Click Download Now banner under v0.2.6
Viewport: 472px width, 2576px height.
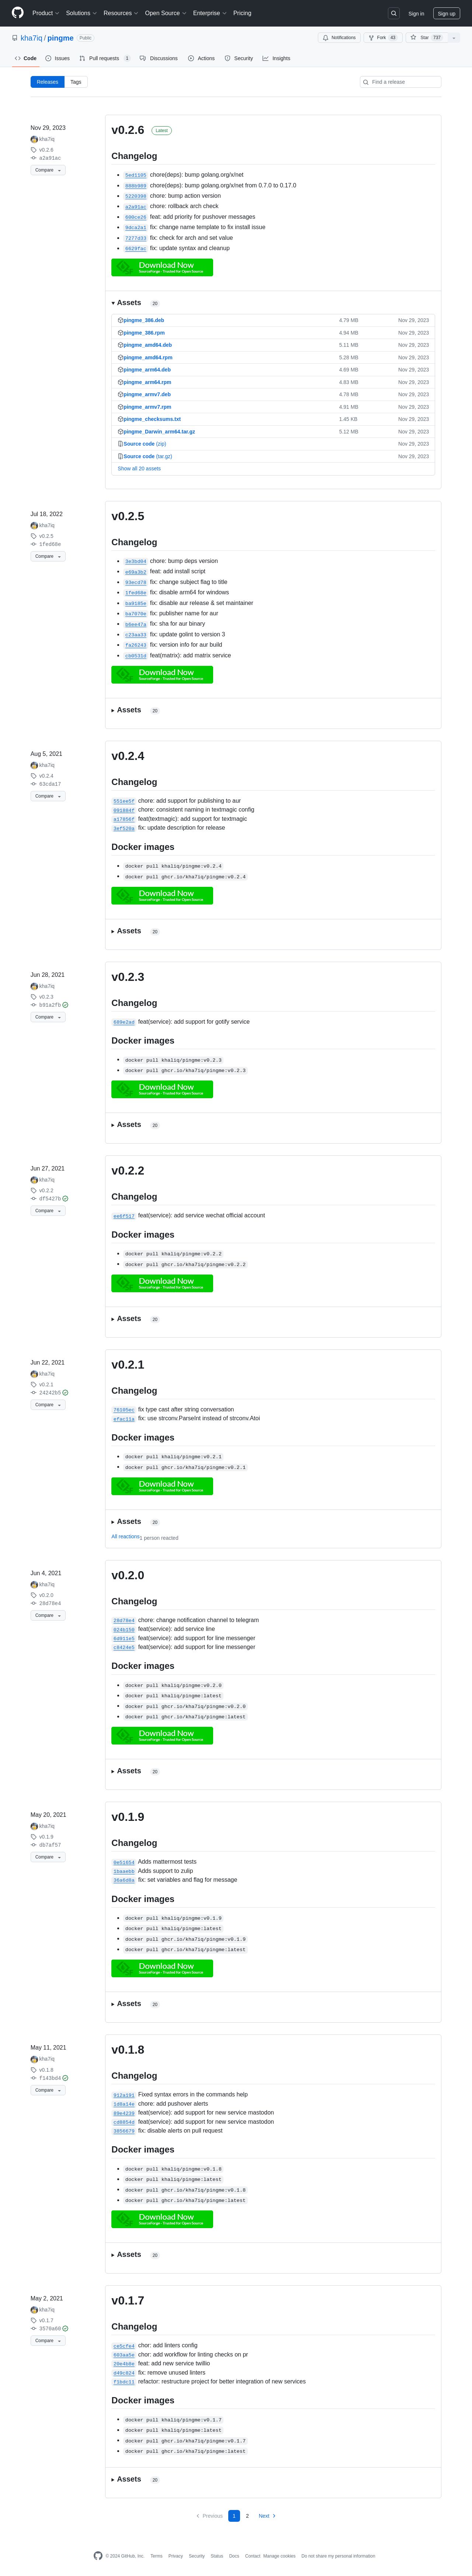(162, 267)
